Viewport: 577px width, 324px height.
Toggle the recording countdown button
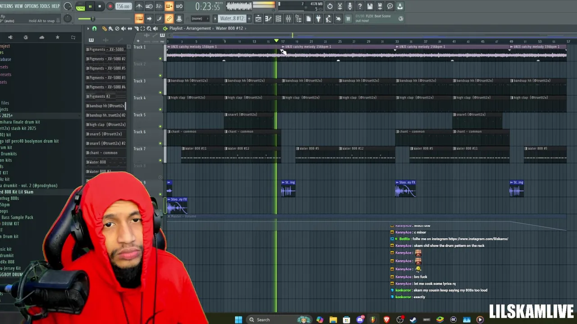[x=159, y=6]
